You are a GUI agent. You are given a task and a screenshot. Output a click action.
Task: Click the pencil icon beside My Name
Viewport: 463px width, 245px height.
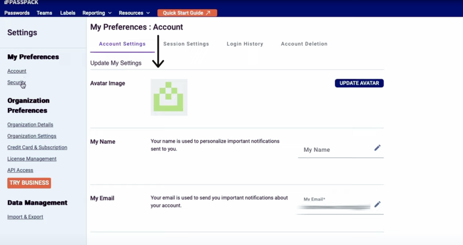[x=378, y=148]
